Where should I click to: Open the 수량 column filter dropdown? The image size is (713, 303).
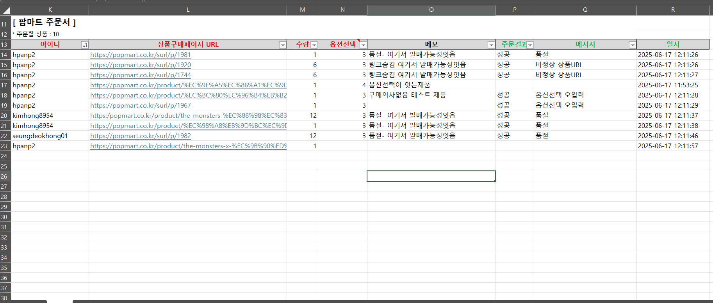pos(314,45)
